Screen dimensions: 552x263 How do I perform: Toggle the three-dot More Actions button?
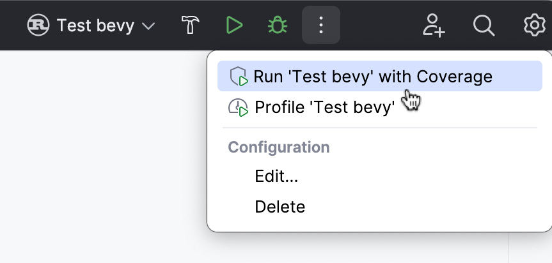coord(321,26)
